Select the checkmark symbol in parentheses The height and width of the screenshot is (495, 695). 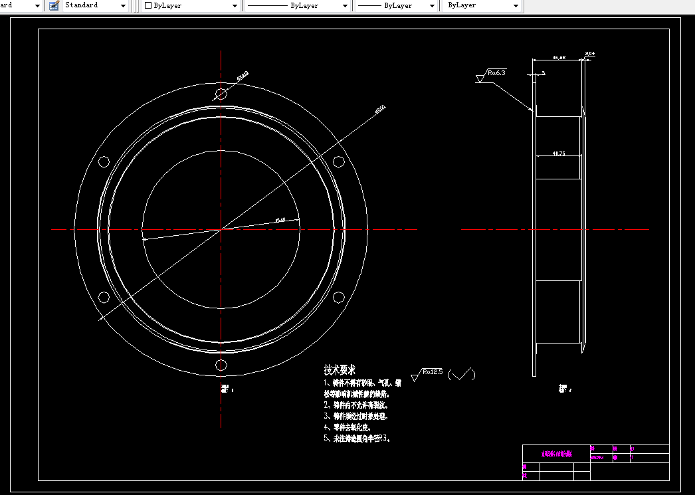tap(461, 375)
